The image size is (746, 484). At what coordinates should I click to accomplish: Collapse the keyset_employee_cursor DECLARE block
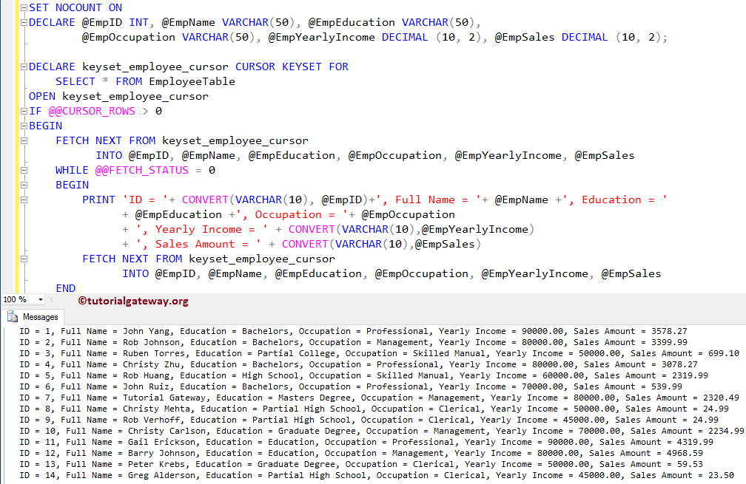23,67
